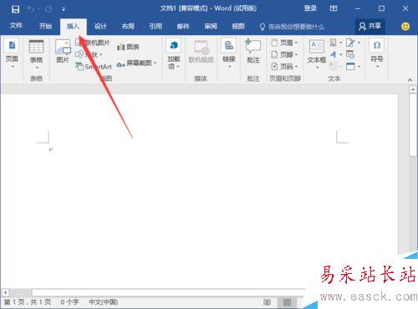Open the 符号 symbol dropdown

(x=377, y=53)
